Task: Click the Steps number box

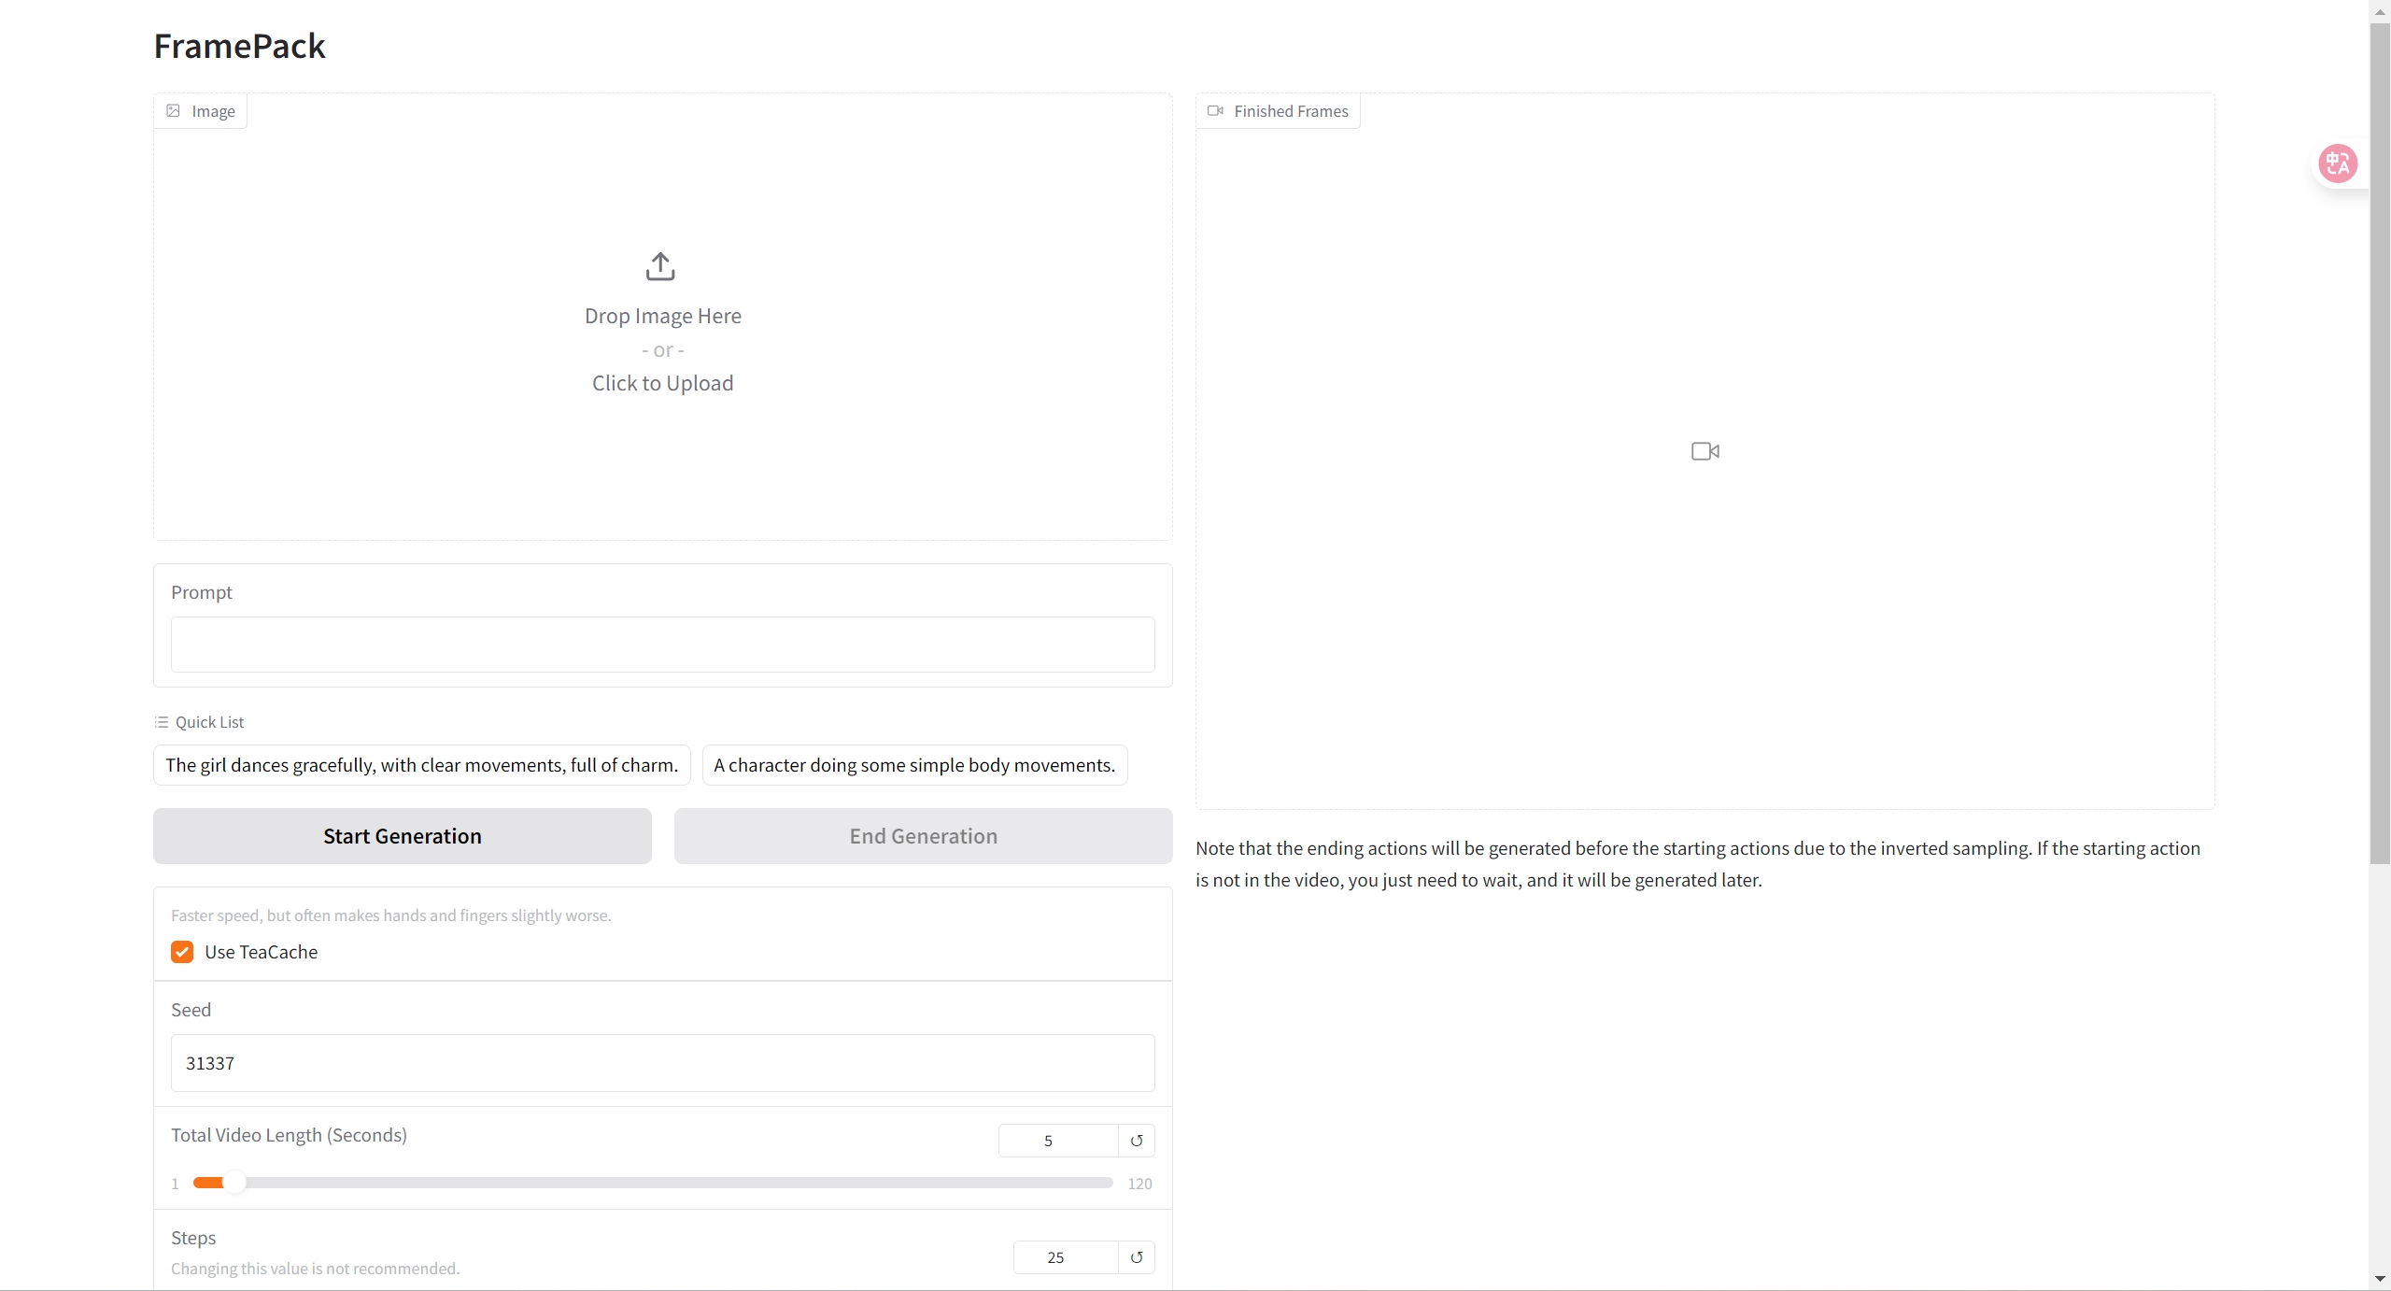Action: [x=1064, y=1257]
